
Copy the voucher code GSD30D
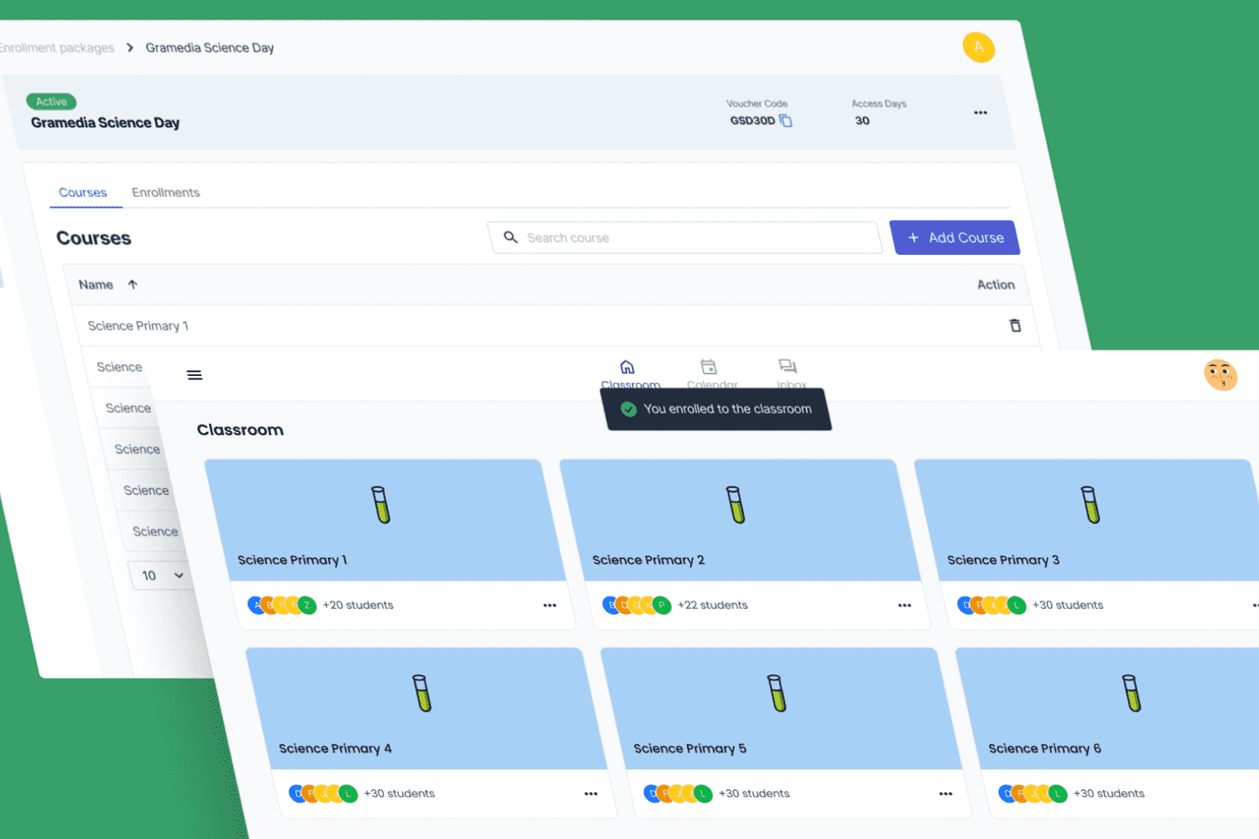[x=786, y=120]
